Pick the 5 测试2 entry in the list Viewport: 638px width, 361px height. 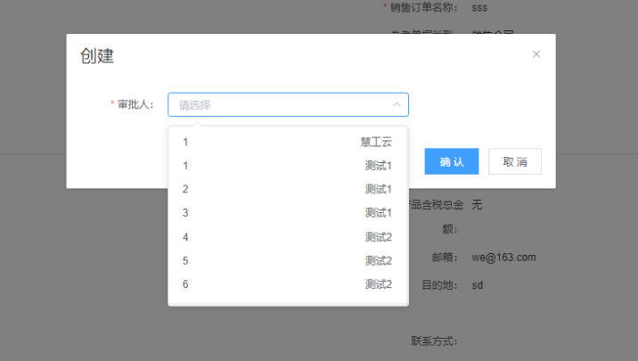(288, 260)
